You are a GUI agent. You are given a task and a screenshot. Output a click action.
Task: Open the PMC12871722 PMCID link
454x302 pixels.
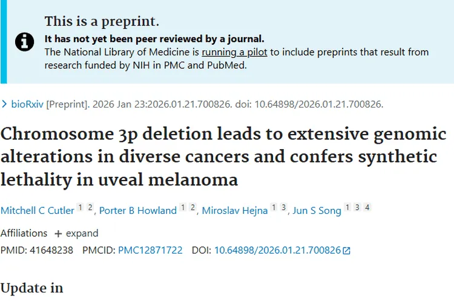150,250
